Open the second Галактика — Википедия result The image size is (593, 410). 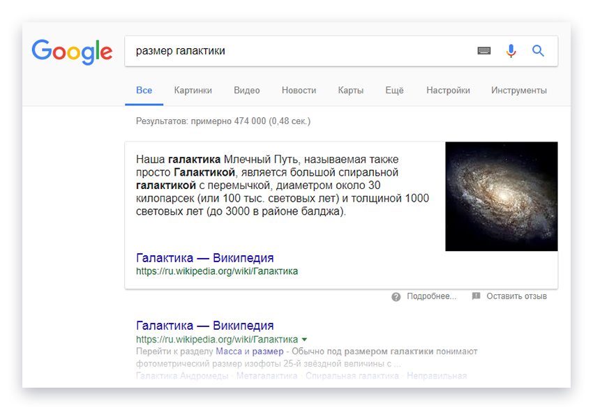point(204,326)
